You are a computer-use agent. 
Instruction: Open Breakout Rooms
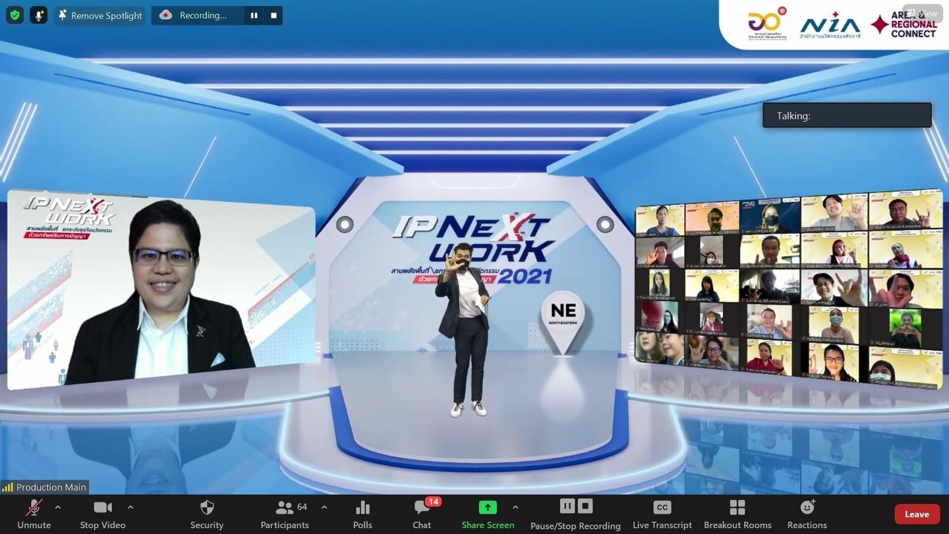click(737, 514)
